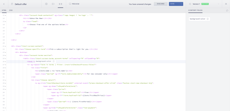Viewport: 230px width, 111px height.
Task: Expand the Version 1 dropdown chevron
Action: pyautogui.click(x=218, y=4)
